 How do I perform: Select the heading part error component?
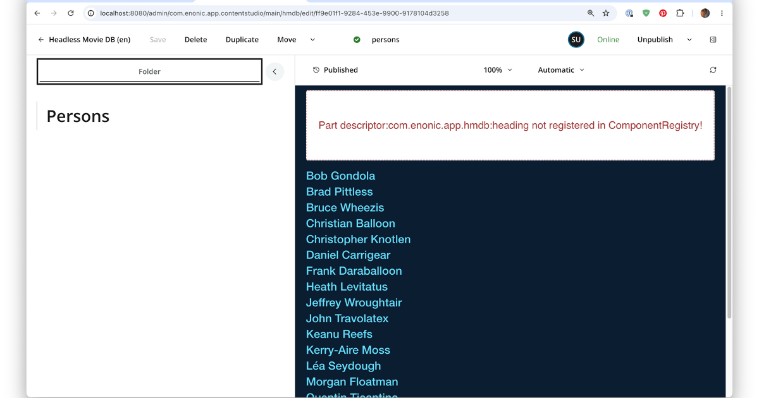[x=510, y=125]
